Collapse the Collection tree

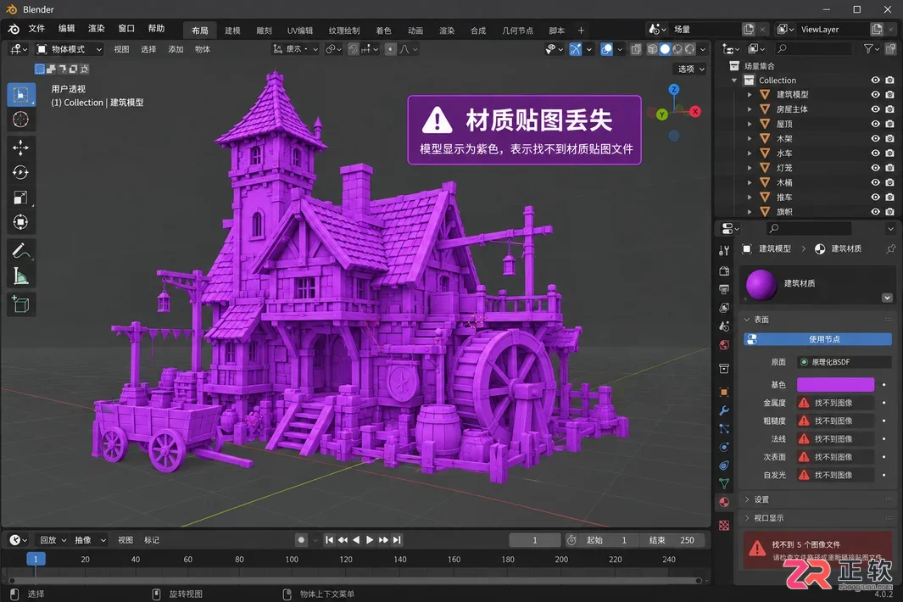(x=734, y=80)
